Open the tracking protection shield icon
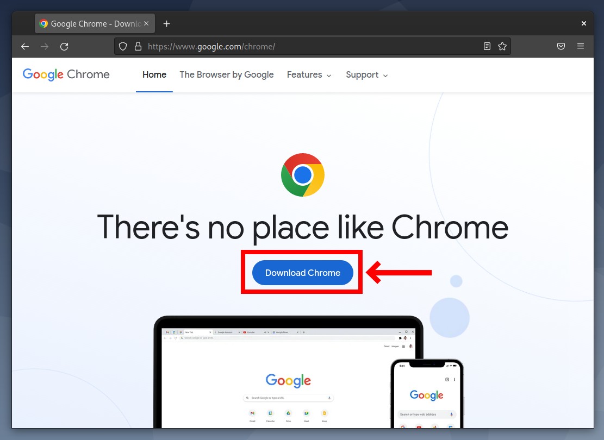Screen dimensions: 604x440 click(x=123, y=47)
